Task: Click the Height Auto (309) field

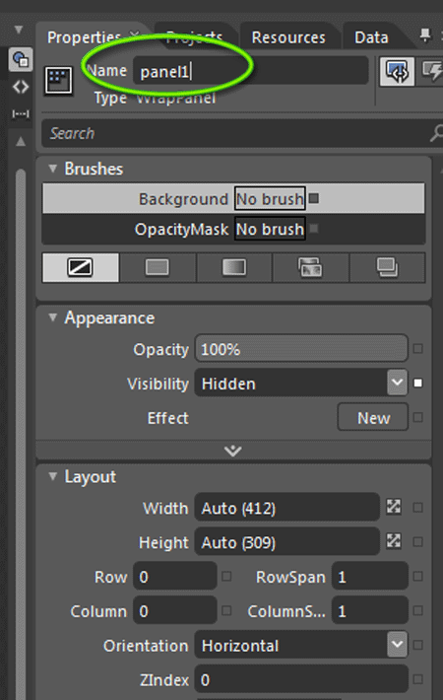Action: (x=287, y=542)
